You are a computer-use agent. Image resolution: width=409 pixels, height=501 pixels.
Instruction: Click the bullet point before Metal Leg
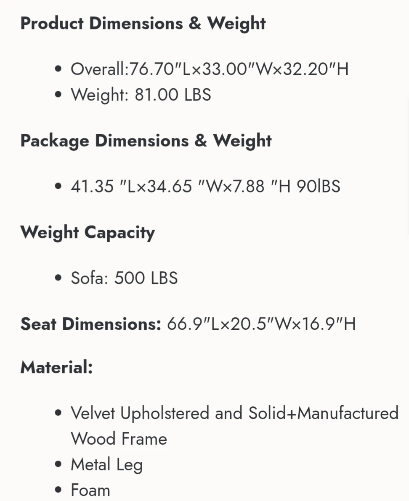point(58,464)
